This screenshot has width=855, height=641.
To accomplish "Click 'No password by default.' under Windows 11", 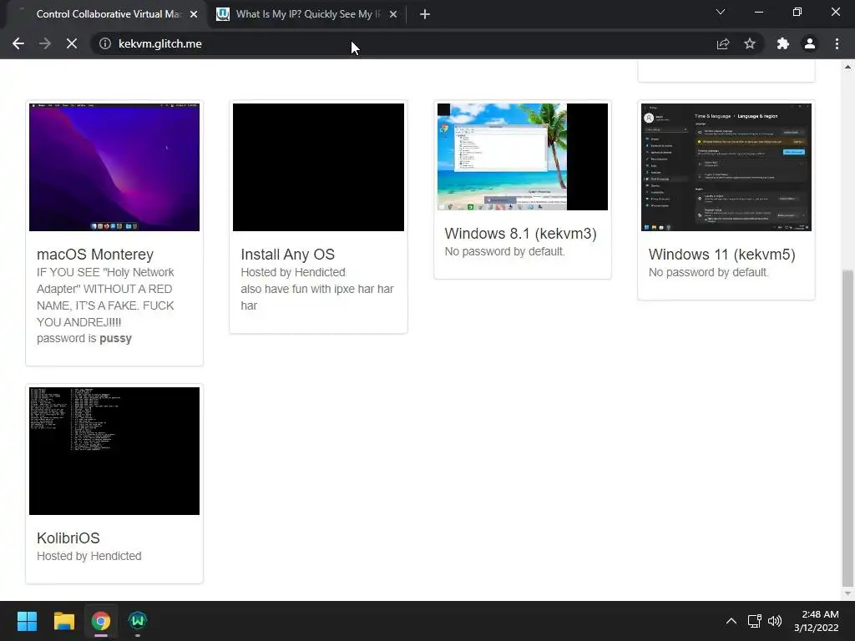I will click(709, 272).
